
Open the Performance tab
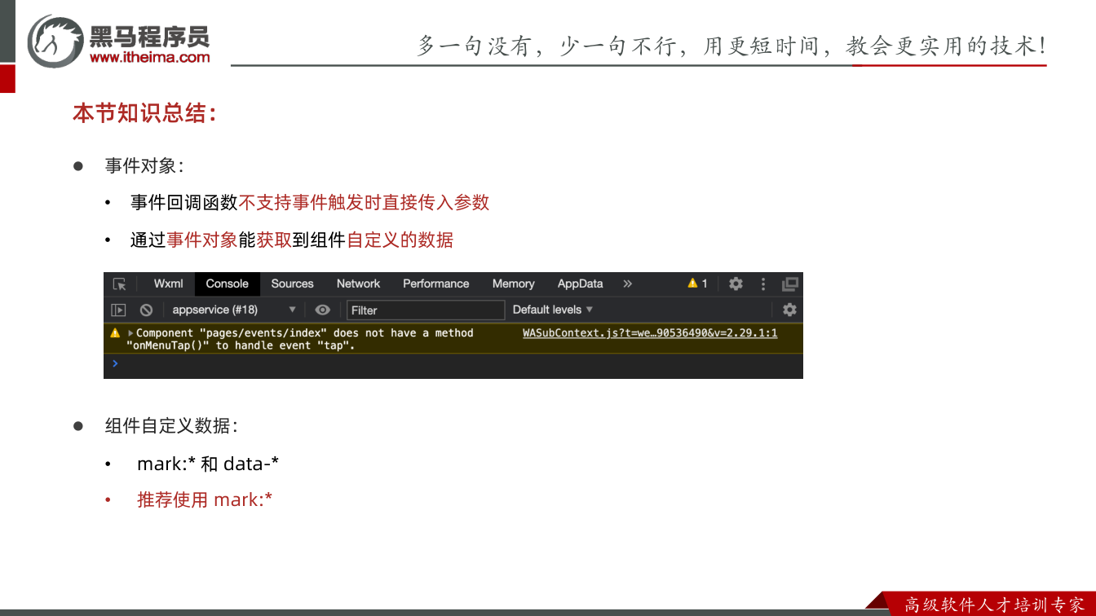[x=435, y=284]
